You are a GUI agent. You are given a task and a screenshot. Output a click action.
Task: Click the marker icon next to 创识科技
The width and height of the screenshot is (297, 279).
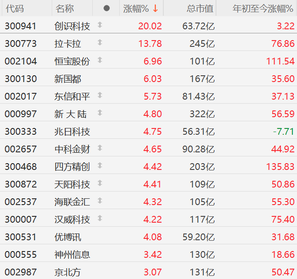coord(100,25)
